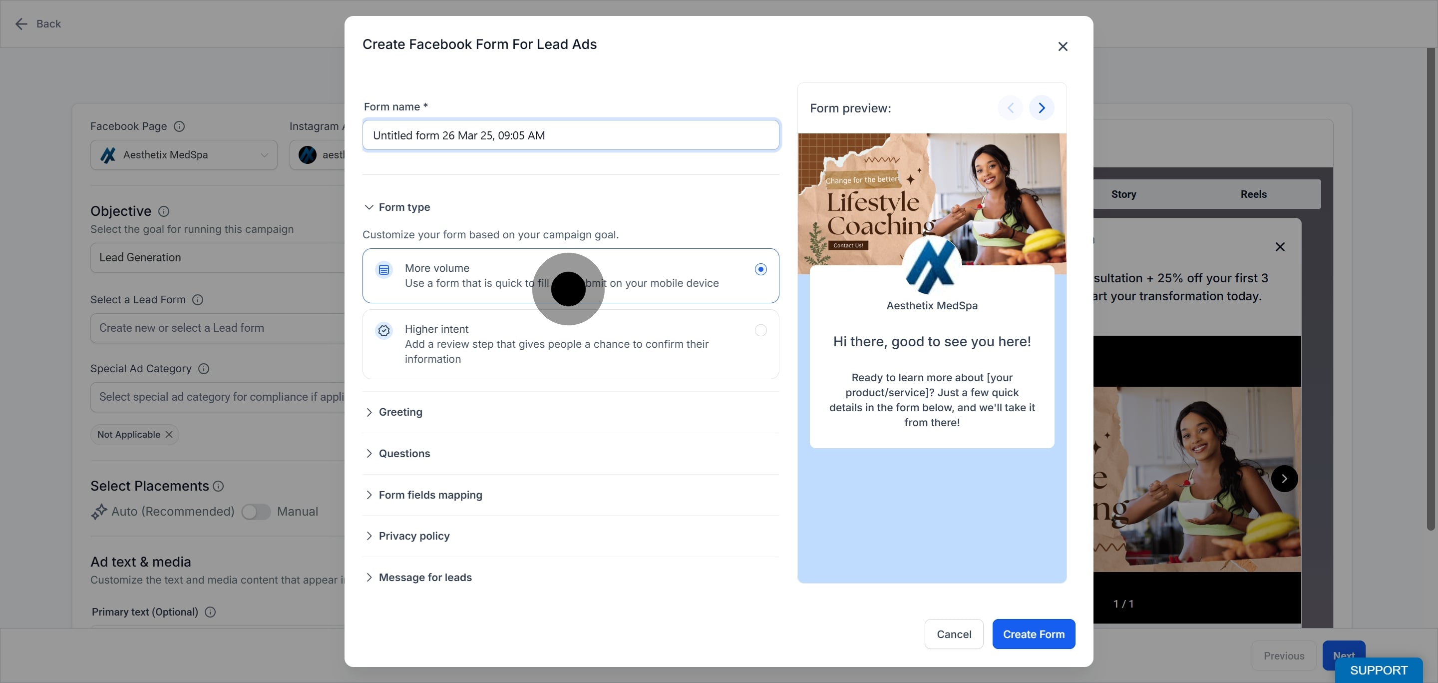The height and width of the screenshot is (683, 1438).
Task: Select the More volume radio option
Action: pos(761,269)
